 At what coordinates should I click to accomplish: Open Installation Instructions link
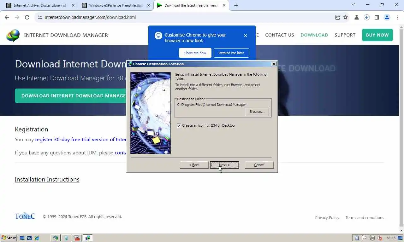pyautogui.click(x=47, y=179)
